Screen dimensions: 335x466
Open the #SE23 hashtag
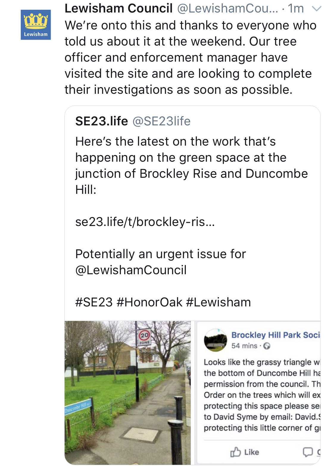(94, 302)
